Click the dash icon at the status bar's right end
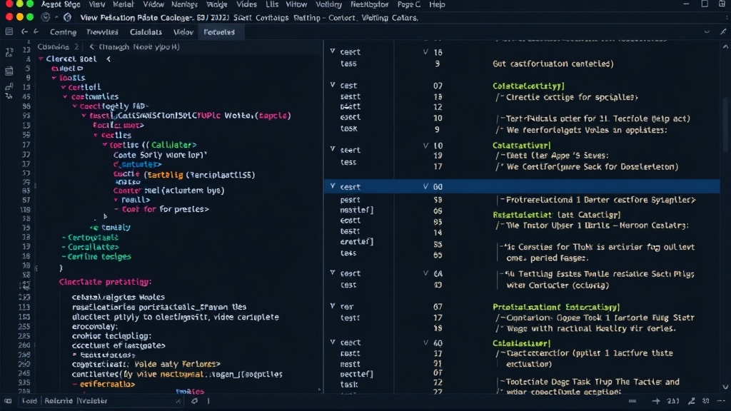 [722, 401]
